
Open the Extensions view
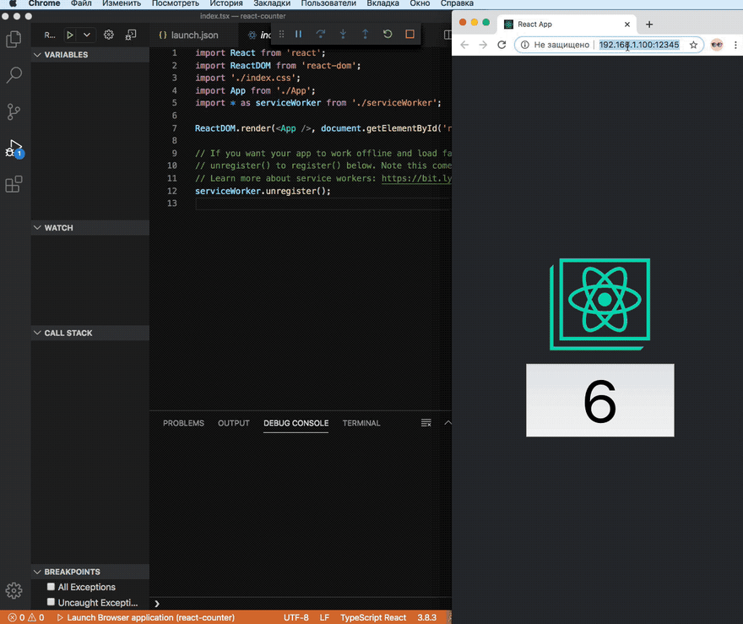click(x=14, y=184)
